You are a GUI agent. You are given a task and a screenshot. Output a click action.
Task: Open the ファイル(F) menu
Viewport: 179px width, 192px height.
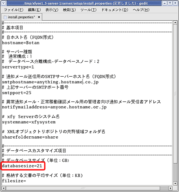(14, 10)
